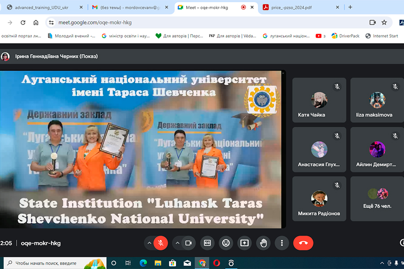Expand audio settings chevron beside microphone
The height and width of the screenshot is (269, 404).
point(149,243)
